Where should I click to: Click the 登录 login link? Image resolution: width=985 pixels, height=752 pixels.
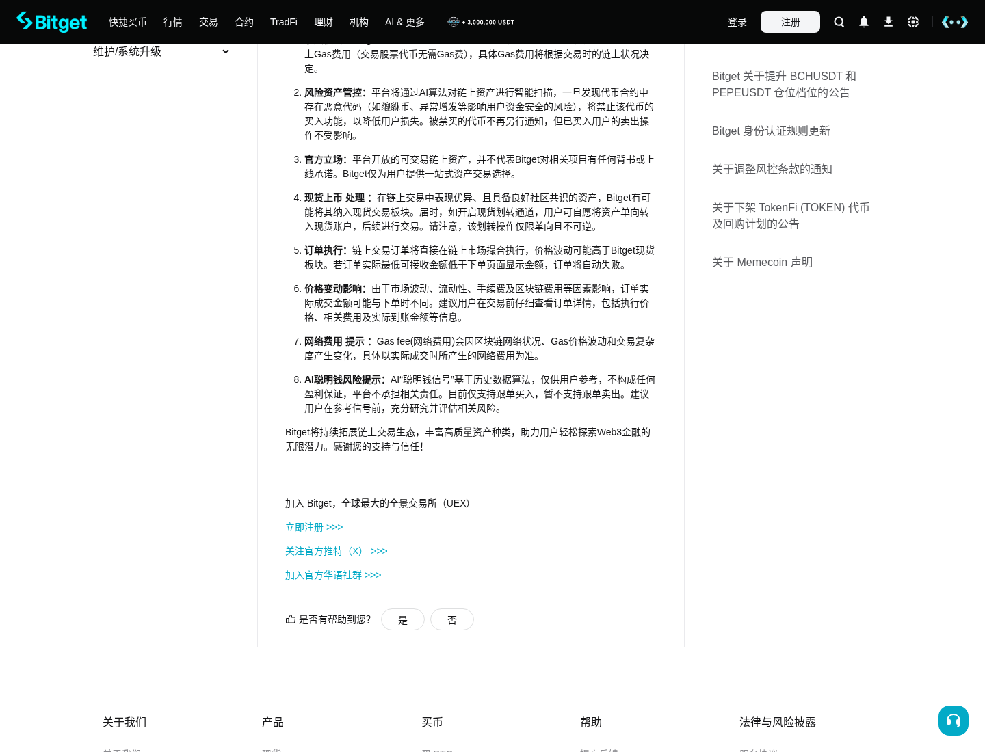pos(737,22)
